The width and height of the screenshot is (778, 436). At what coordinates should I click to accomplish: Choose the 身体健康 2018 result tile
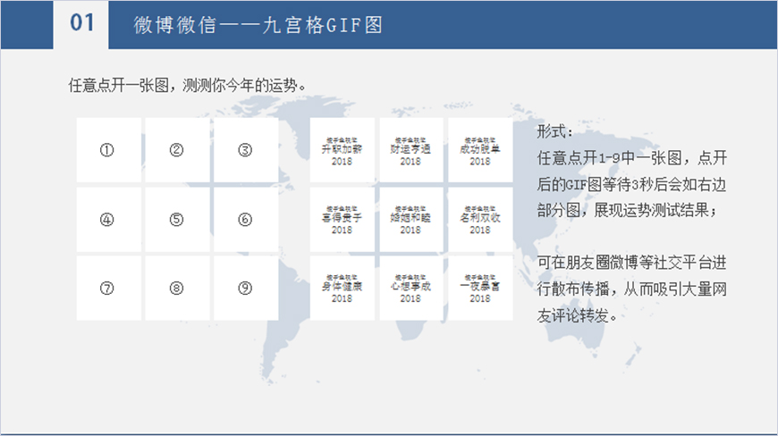[x=342, y=288]
